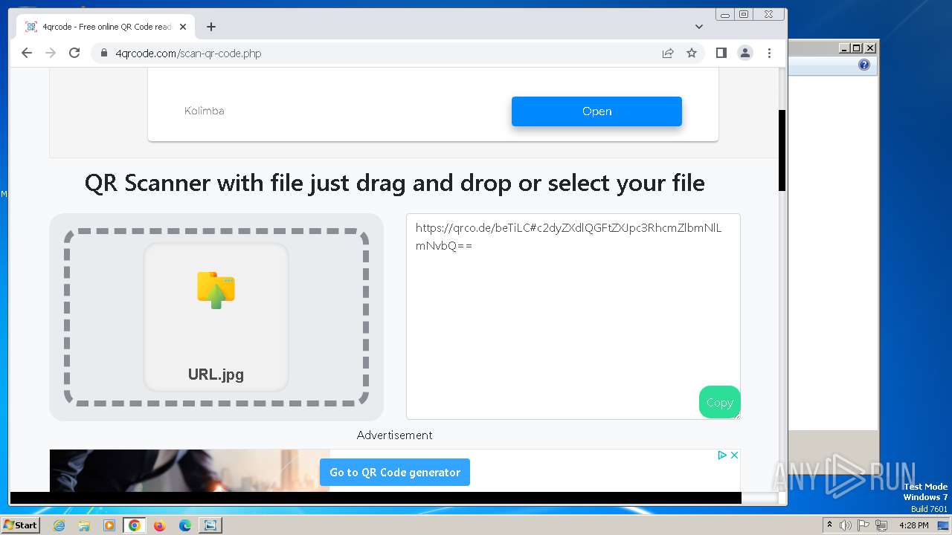Click the Kolimba advertiser label

coord(205,111)
